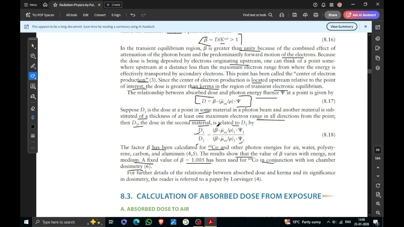Open the Generative summary panel icon
The image size is (404, 227).
tap(377, 38)
